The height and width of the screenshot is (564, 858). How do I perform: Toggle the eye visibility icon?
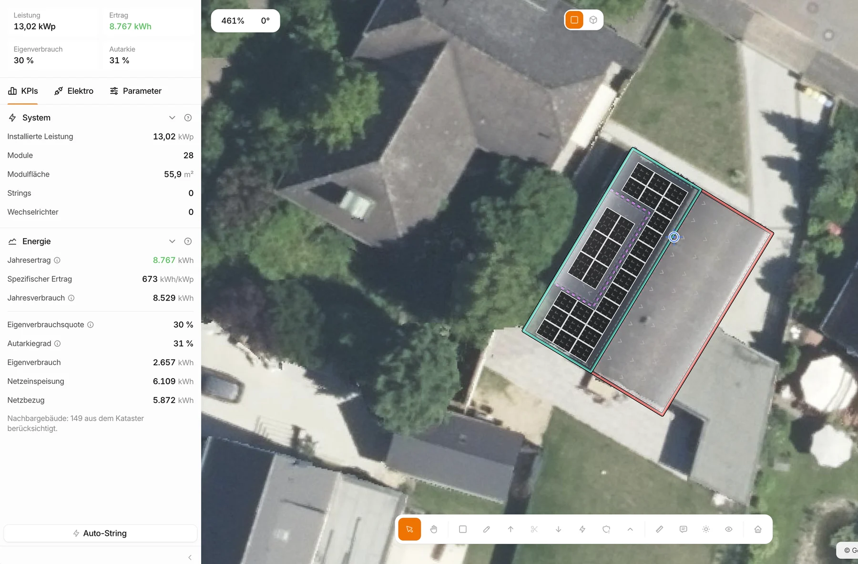(729, 529)
